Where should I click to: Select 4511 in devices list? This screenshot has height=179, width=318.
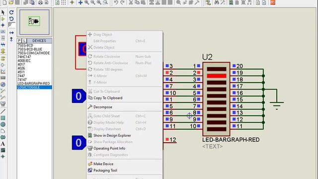pos(21,72)
